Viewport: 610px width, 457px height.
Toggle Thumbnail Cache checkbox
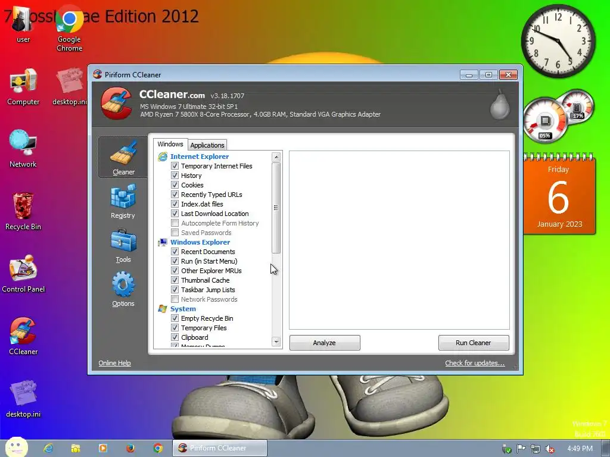coord(175,280)
